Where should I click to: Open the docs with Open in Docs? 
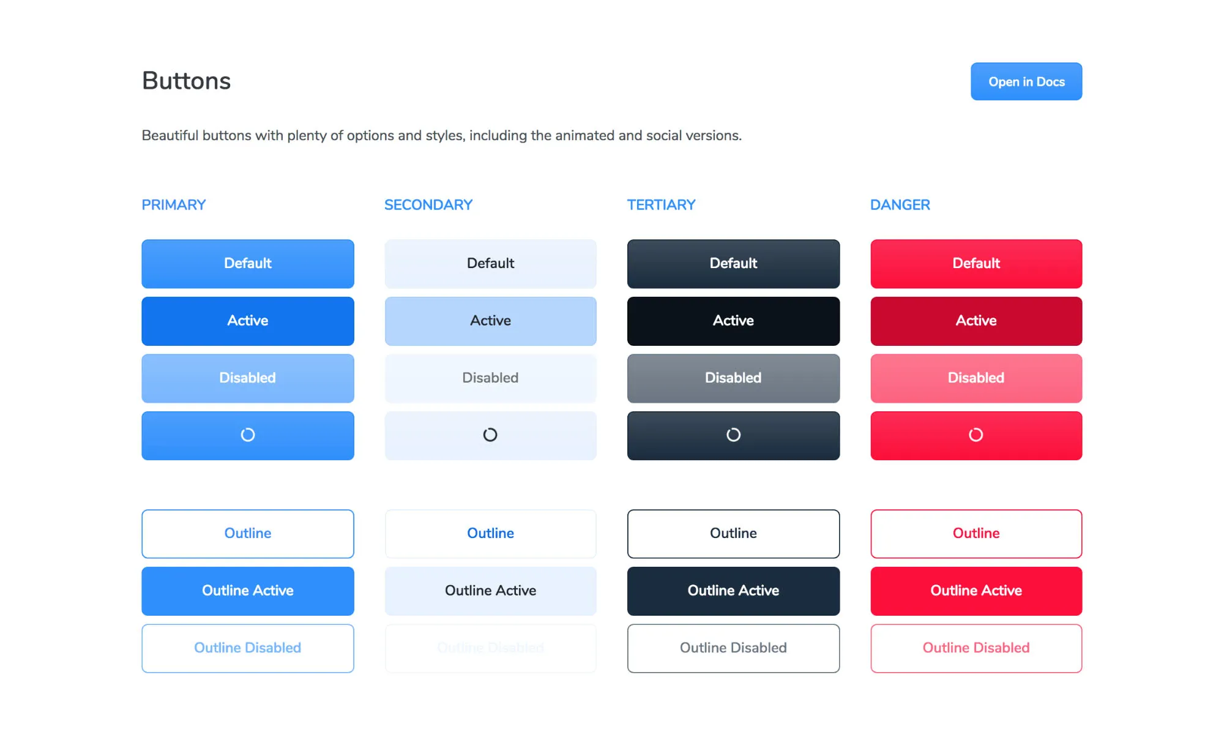click(1026, 81)
